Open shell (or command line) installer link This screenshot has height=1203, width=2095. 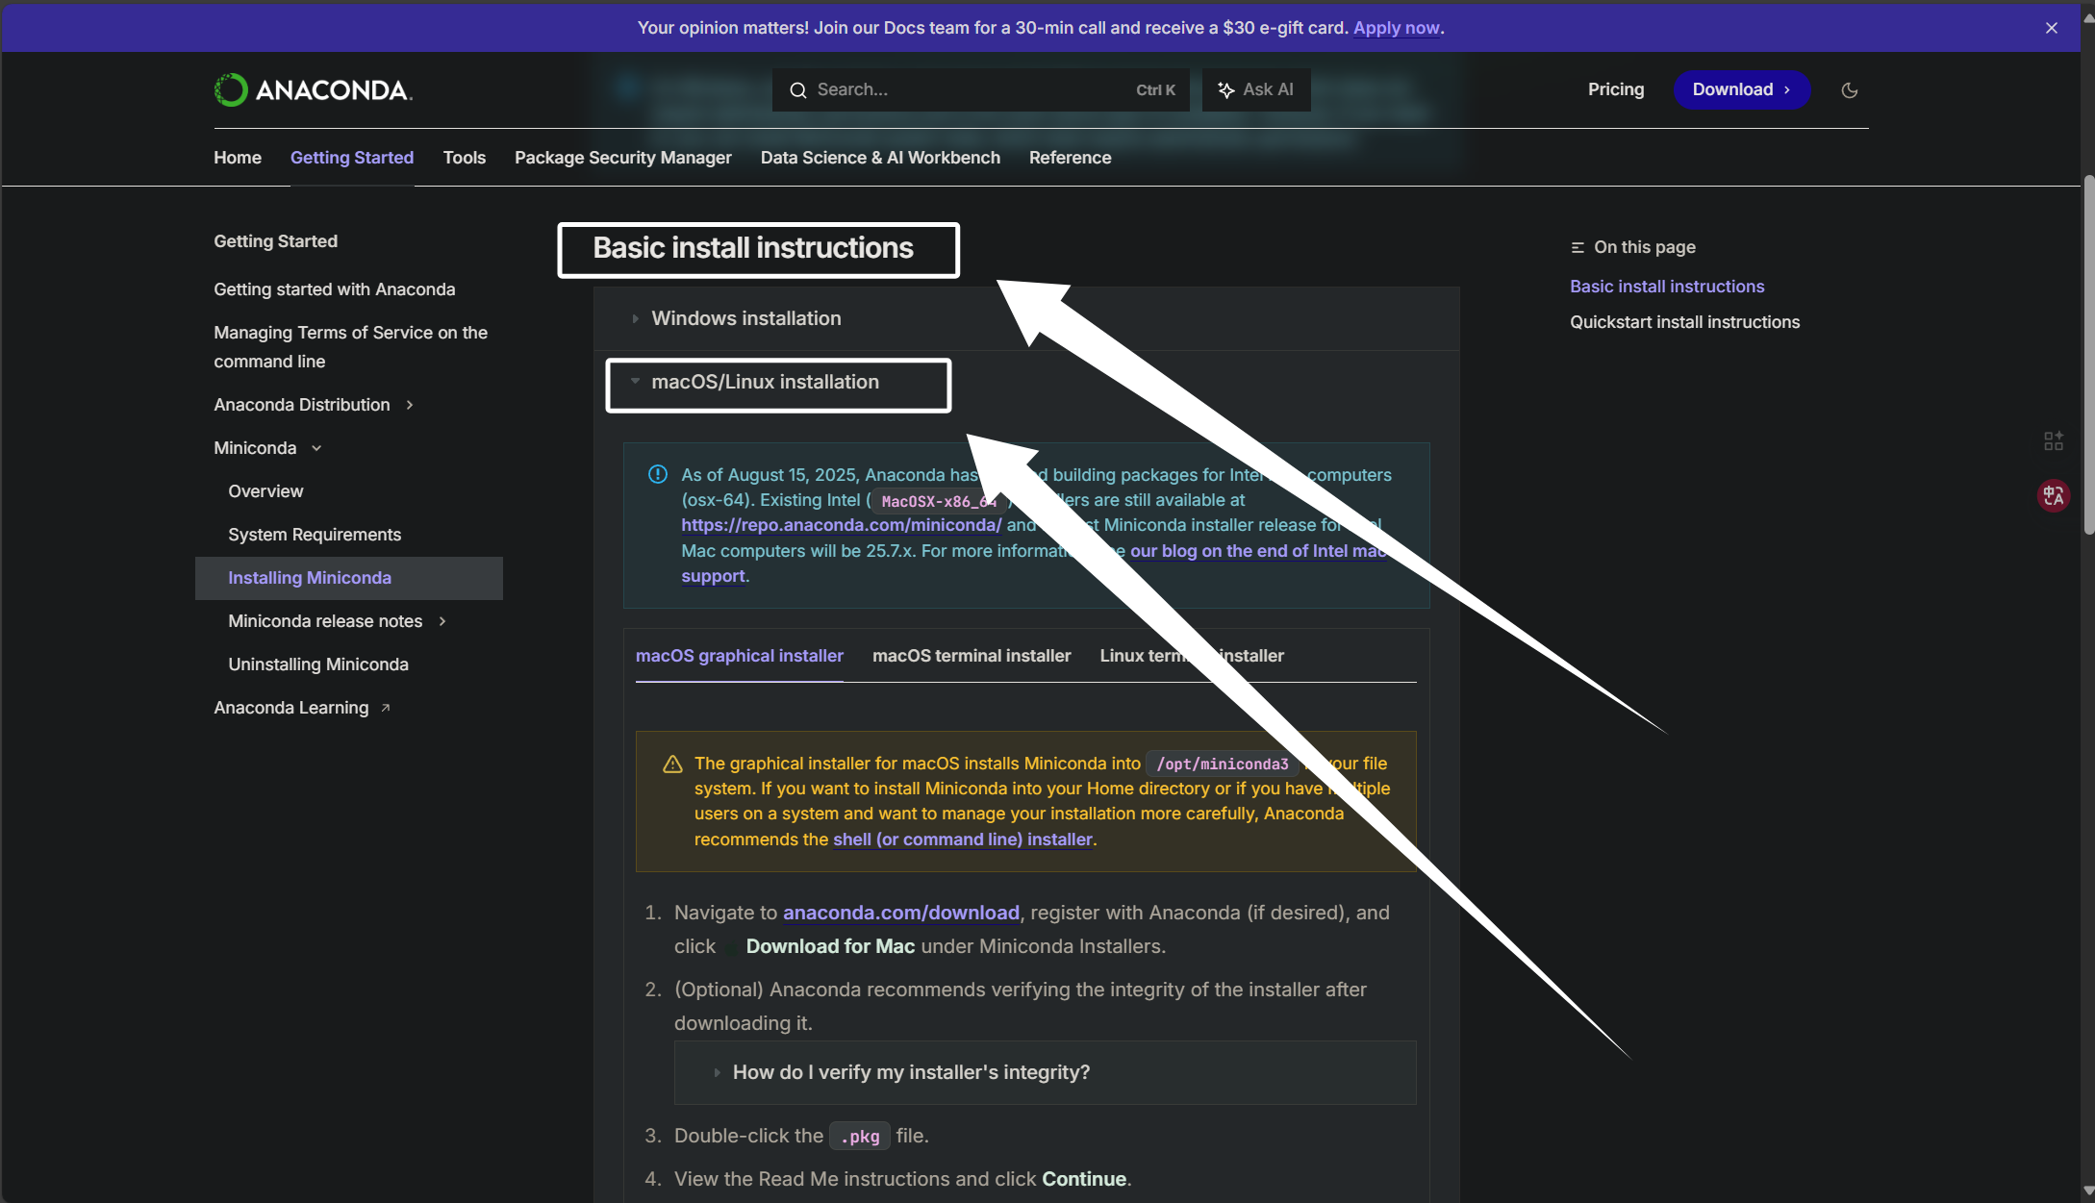(963, 840)
